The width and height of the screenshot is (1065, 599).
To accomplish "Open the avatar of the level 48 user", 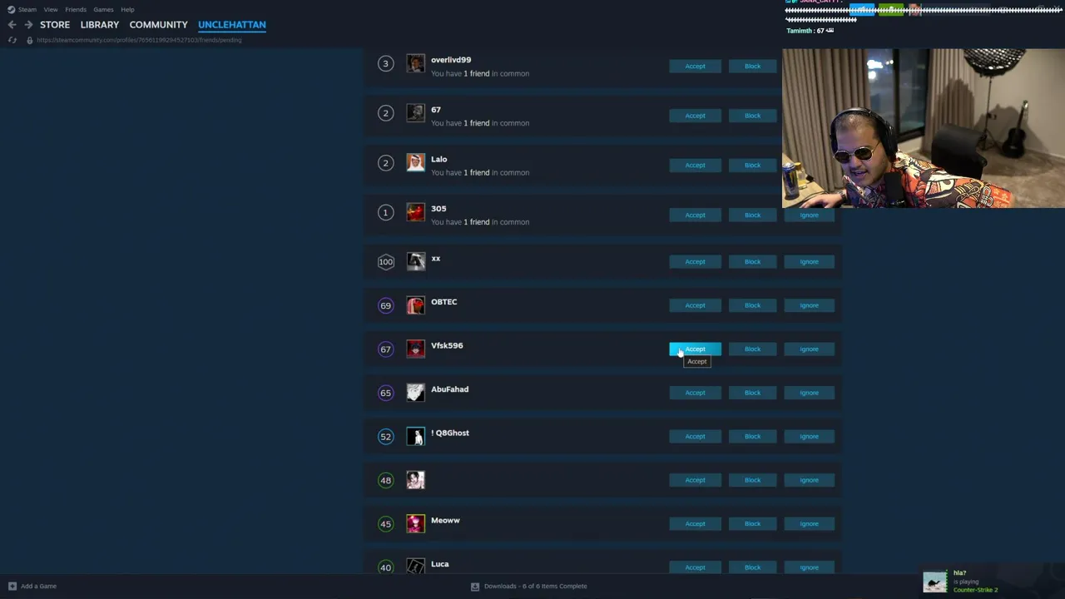I will pyautogui.click(x=415, y=480).
